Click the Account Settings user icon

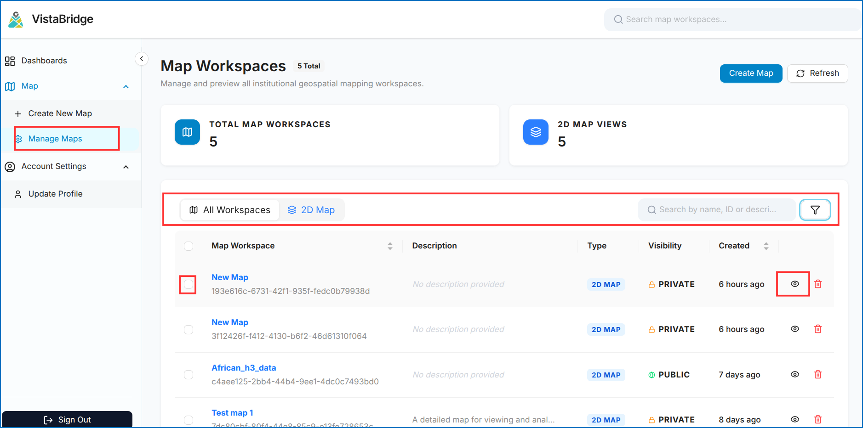pos(10,167)
